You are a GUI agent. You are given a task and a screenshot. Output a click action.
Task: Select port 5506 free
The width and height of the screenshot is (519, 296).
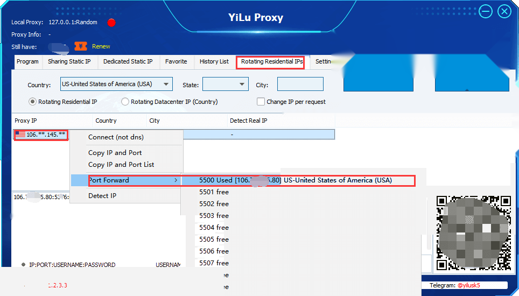[214, 251]
